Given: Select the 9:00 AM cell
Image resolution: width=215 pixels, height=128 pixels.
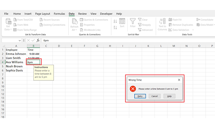Looking at the screenshot, I should click(33, 54).
